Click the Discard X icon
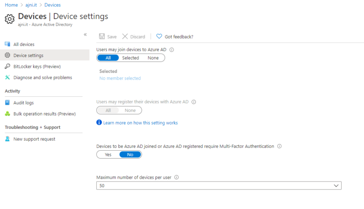364x209 pixels. pyautogui.click(x=125, y=36)
